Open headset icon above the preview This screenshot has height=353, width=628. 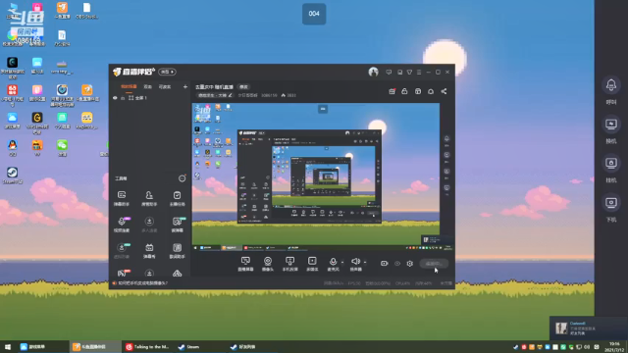coord(431,91)
